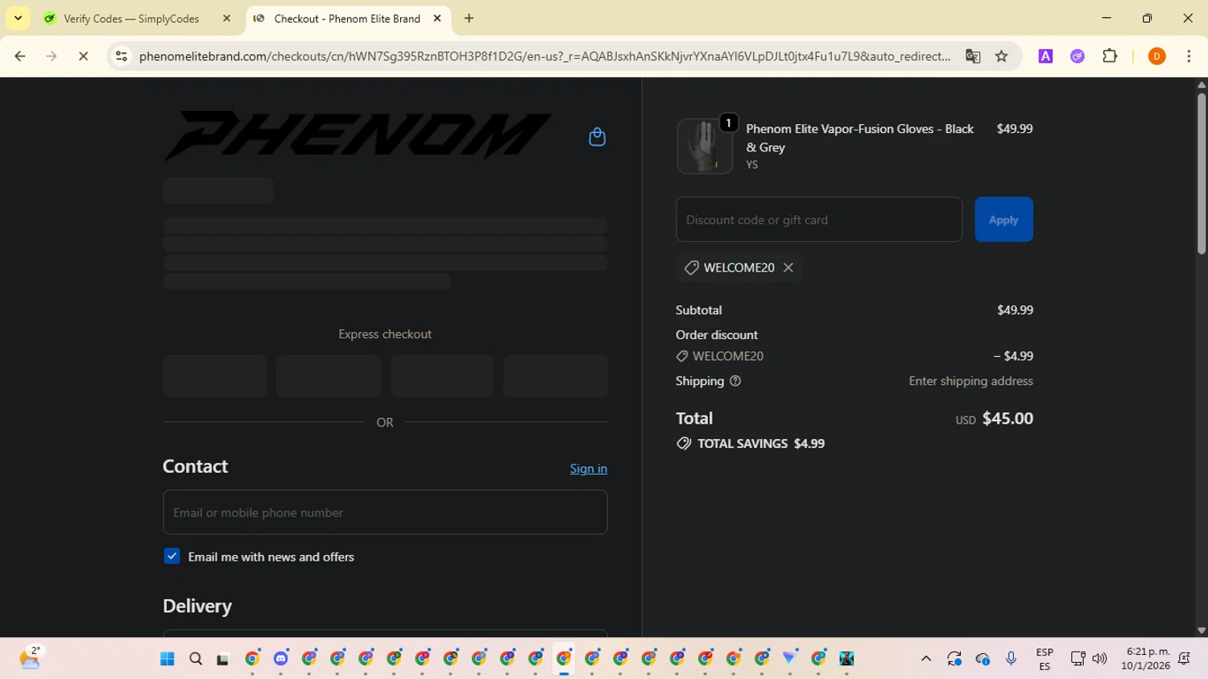Open the Windows Start menu

pos(168,659)
